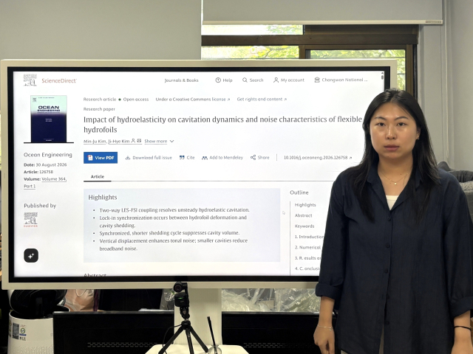Image resolution: width=473 pixels, height=354 pixels.
Task: Click the page vertical scrollbar thumb
Action: click(x=382, y=76)
